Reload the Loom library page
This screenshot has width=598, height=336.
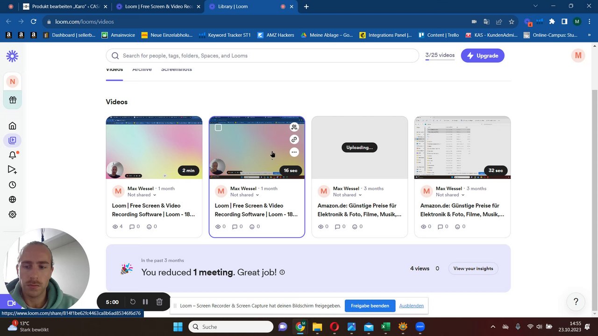click(x=34, y=21)
